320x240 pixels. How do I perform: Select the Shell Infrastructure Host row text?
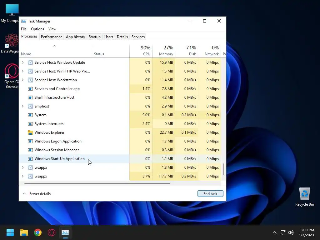[54, 97]
